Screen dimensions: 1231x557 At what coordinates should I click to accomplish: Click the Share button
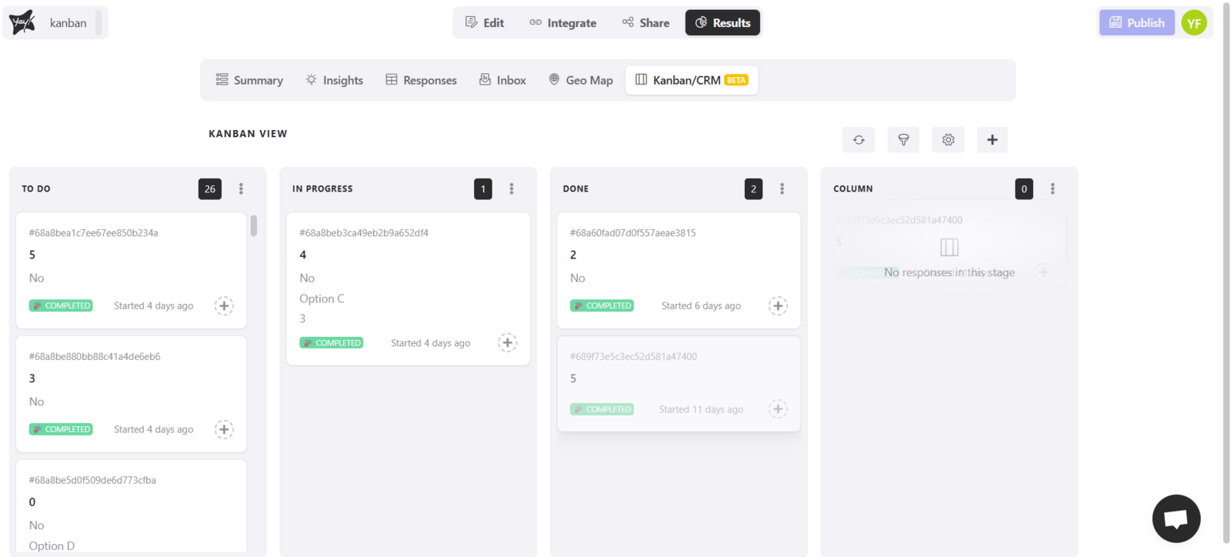[646, 23]
